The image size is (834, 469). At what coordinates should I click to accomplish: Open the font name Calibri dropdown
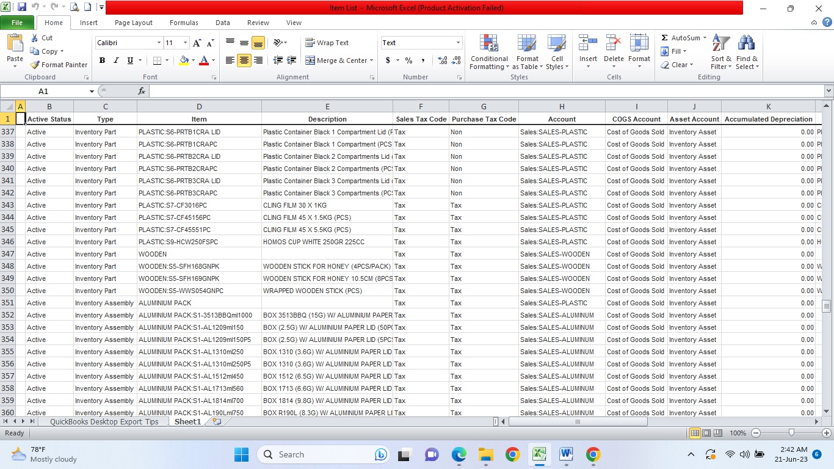point(159,43)
